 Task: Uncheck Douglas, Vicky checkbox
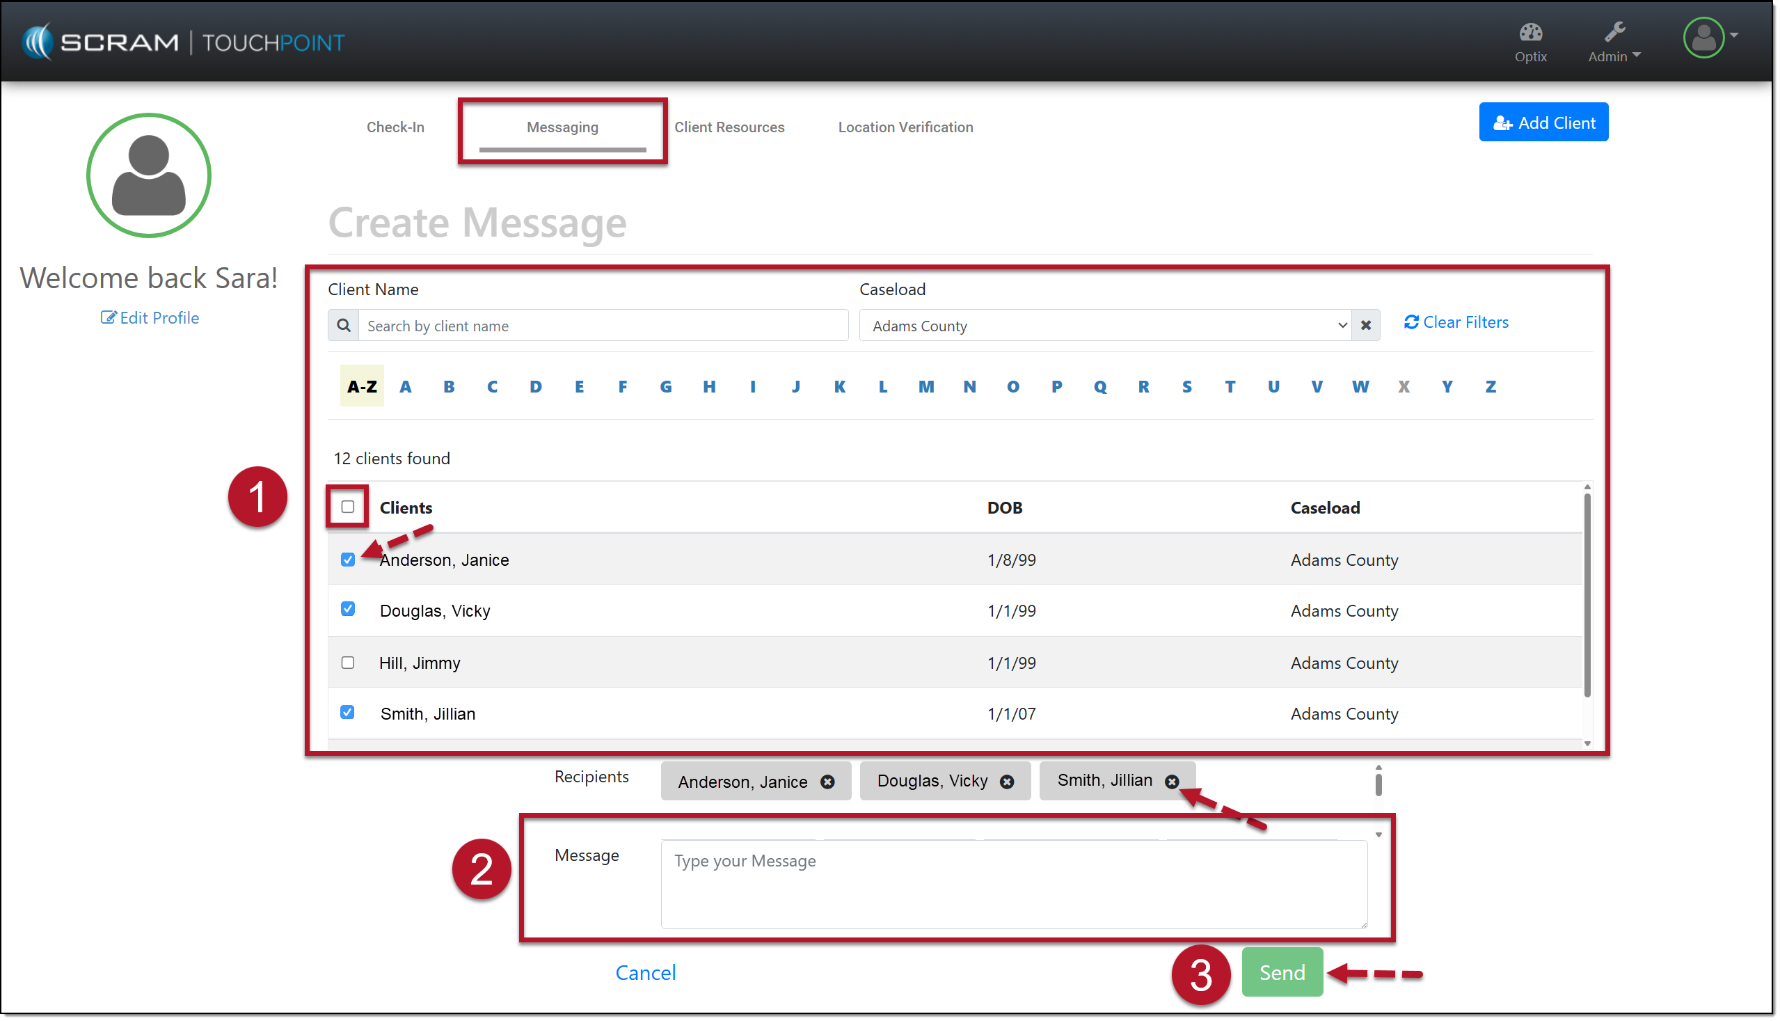(349, 610)
